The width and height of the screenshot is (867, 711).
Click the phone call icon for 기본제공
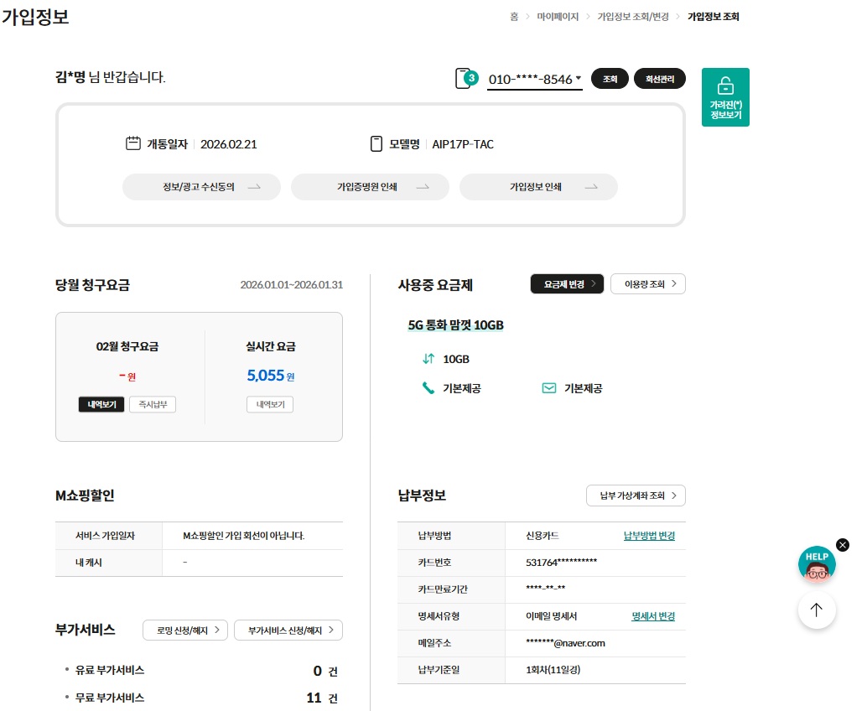[428, 388]
